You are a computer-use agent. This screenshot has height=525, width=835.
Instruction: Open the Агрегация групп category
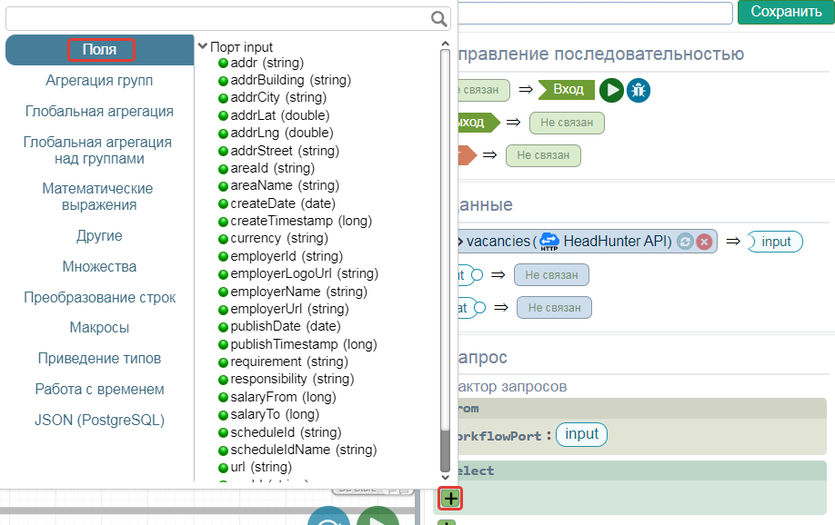(99, 81)
